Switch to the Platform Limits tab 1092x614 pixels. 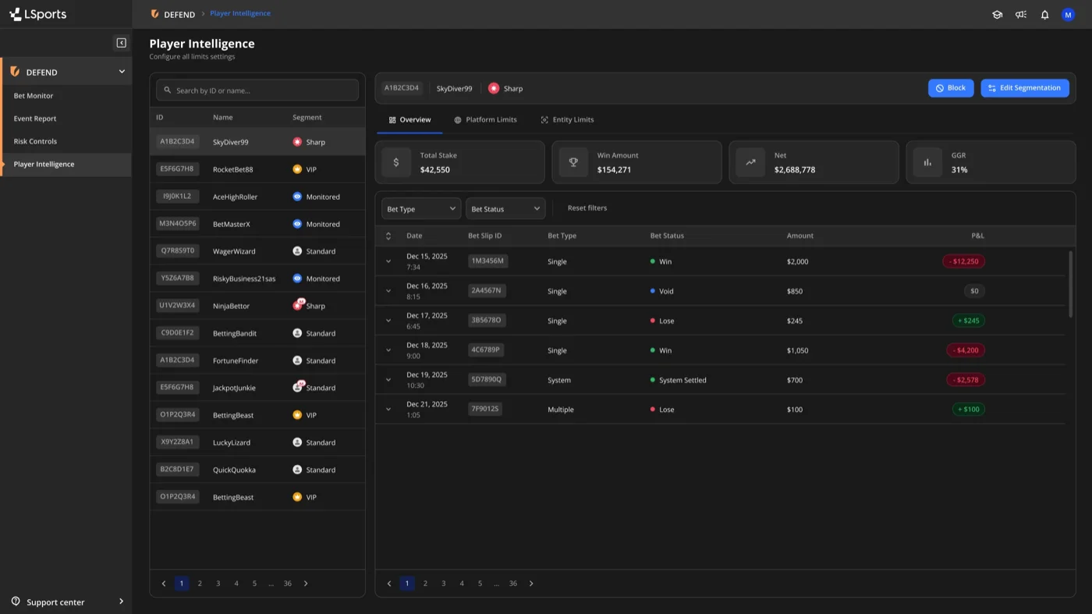[485, 120]
